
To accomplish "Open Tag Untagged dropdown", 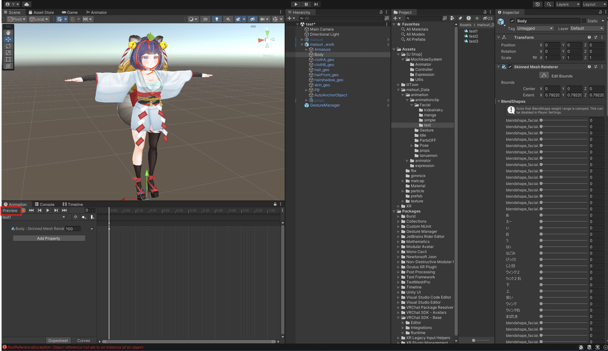I will (x=535, y=28).
